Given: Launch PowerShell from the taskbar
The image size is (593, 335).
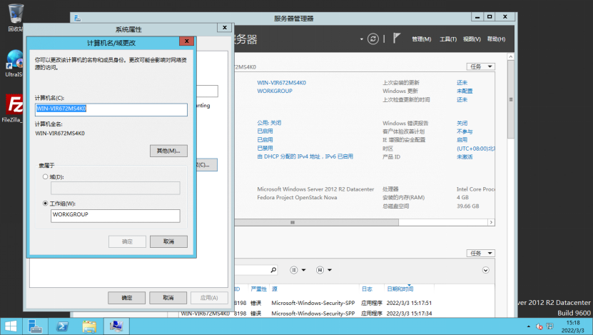Looking at the screenshot, I should tap(62, 326).
